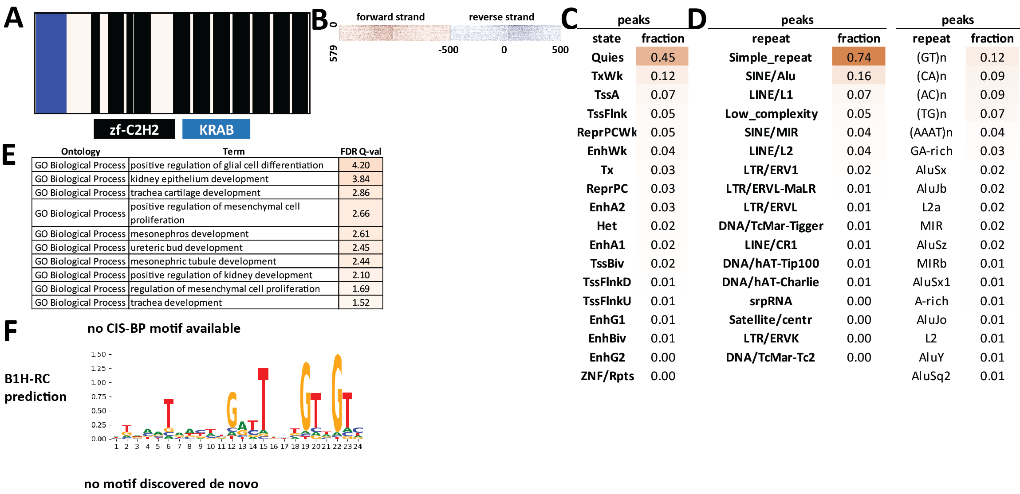Click the FDR Q-val column header

pos(360,152)
